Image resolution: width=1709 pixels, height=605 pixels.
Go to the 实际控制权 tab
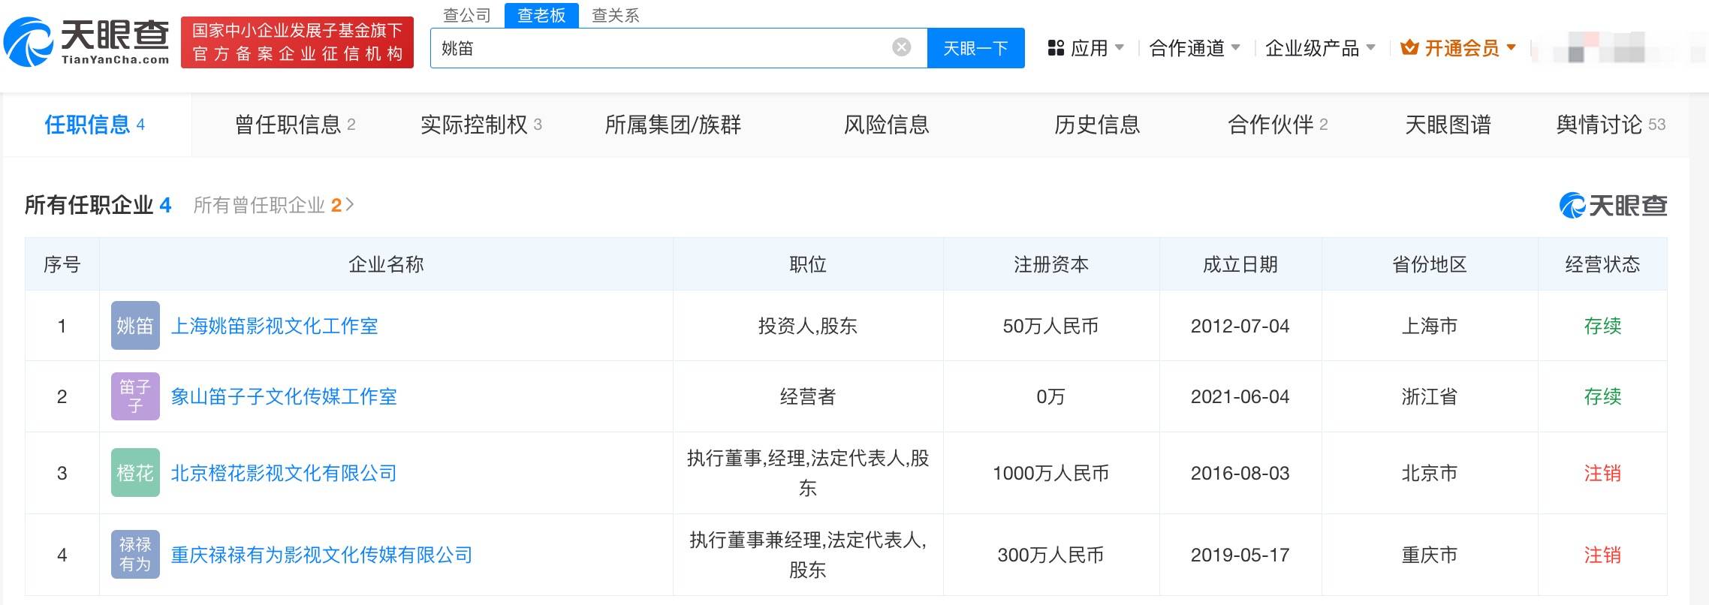481,125
